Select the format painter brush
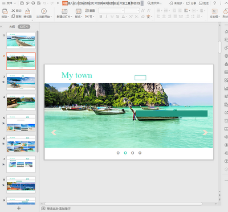 28,13
